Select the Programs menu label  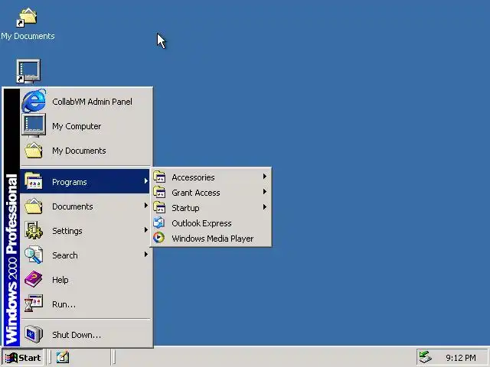pos(70,182)
